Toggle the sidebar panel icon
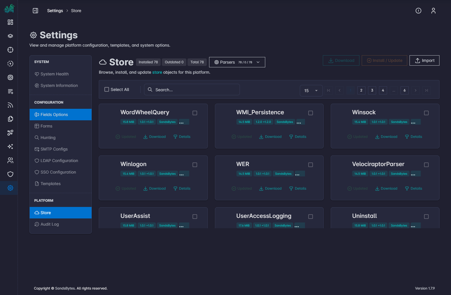The width and height of the screenshot is (451, 295). (35, 11)
